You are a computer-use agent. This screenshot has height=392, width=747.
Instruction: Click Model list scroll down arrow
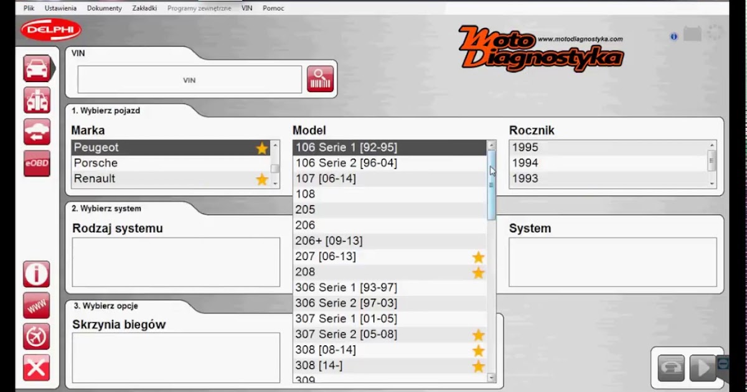[491, 377]
